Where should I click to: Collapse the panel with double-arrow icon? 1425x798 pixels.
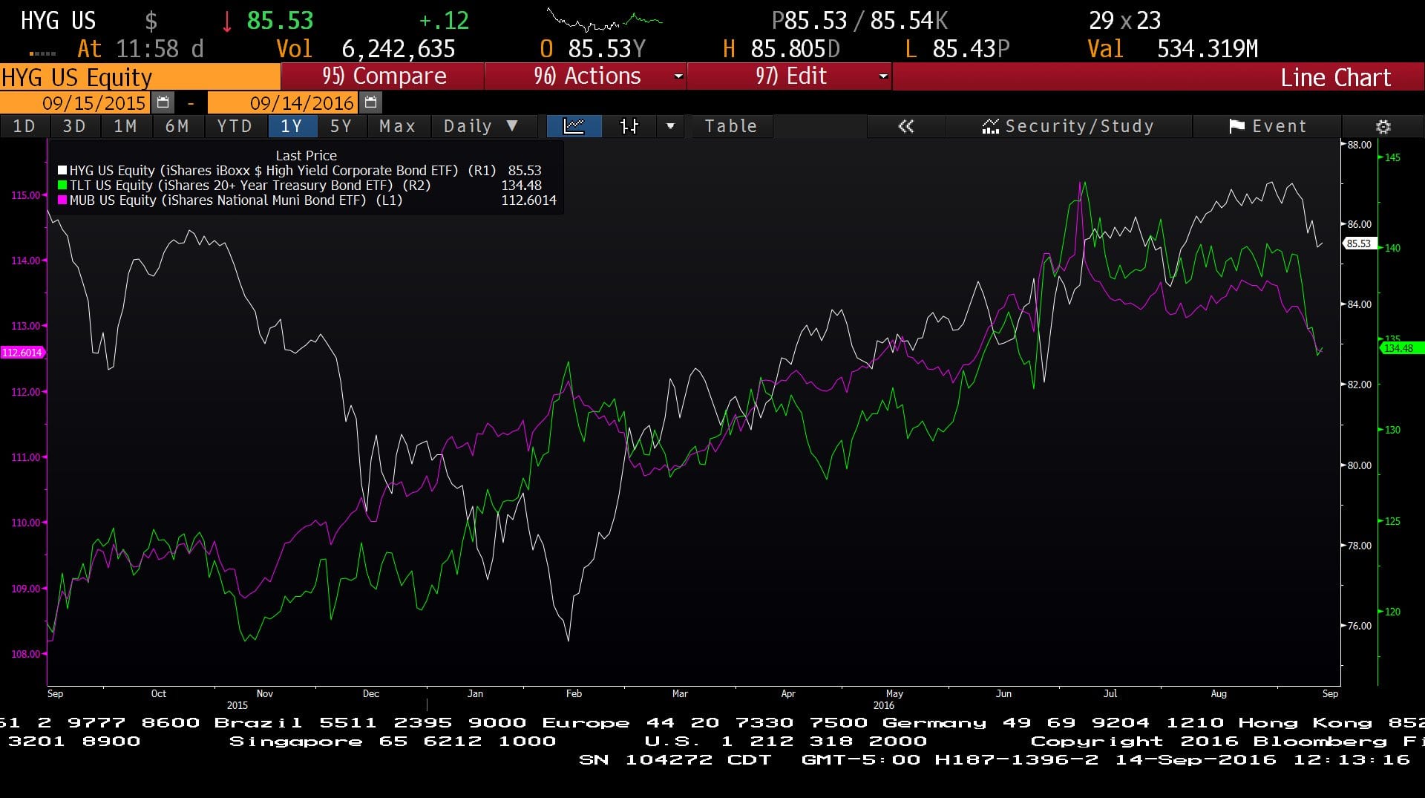[x=905, y=126]
